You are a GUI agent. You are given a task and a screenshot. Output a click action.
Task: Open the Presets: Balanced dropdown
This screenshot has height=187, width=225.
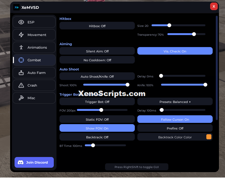175,102
